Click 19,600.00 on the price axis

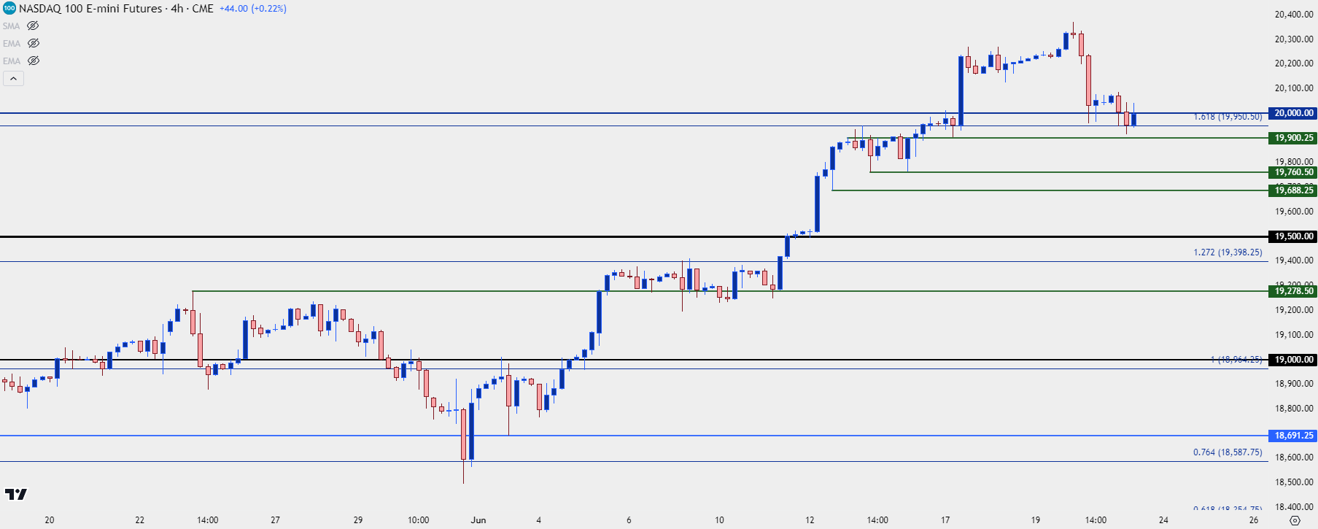pyautogui.click(x=1294, y=212)
